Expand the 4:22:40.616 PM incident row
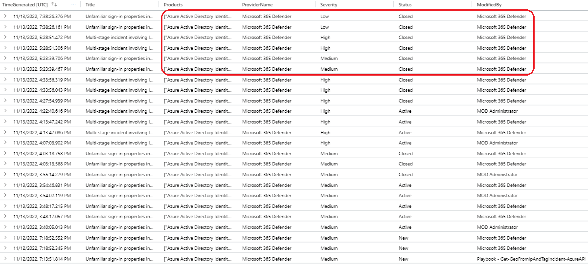 (5, 111)
